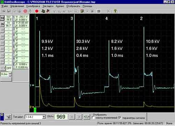Toggle channel 1 enable button

pyautogui.click(x=2, y=18)
